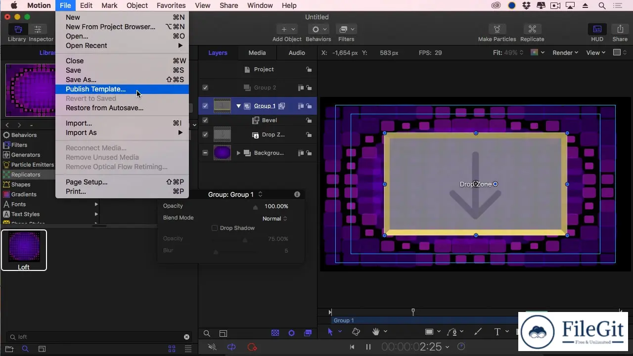This screenshot has width=633, height=356.
Task: Toggle Group 2 visibility checkbox
Action: coord(205,88)
